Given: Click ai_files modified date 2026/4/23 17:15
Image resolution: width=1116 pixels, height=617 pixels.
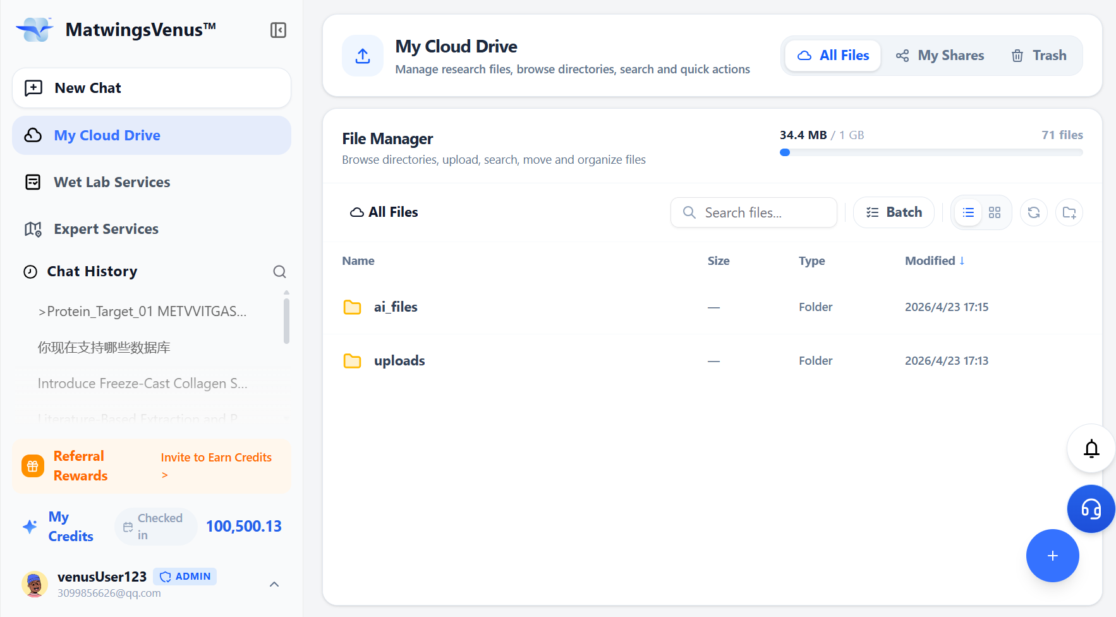Looking at the screenshot, I should 947,307.
